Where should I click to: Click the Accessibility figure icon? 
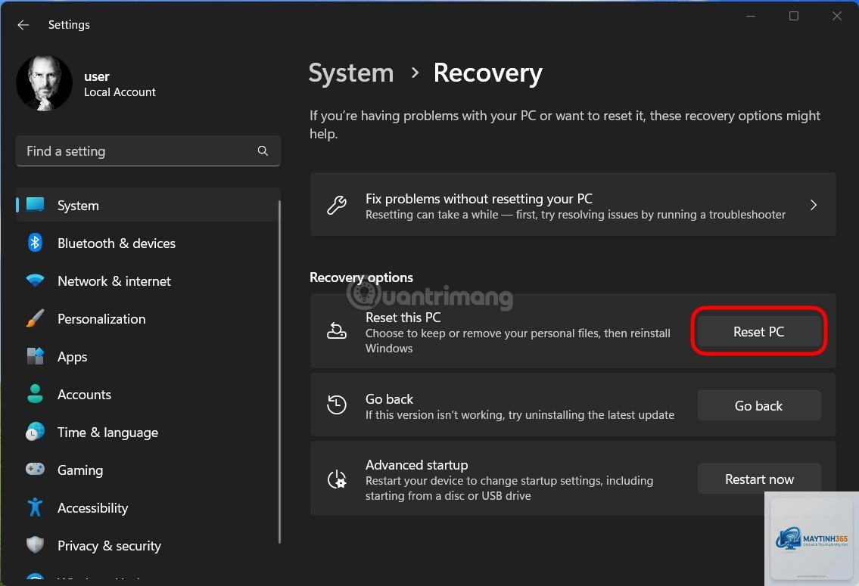pyautogui.click(x=35, y=507)
